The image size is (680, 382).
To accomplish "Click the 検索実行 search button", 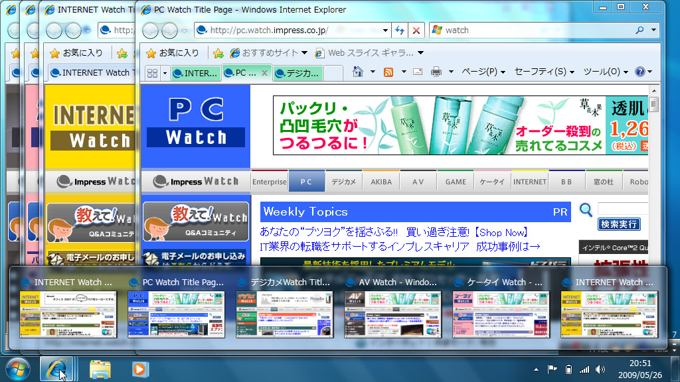I will click(x=619, y=224).
